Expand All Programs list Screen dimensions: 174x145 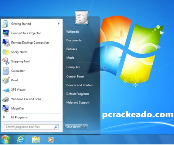tap(19, 118)
